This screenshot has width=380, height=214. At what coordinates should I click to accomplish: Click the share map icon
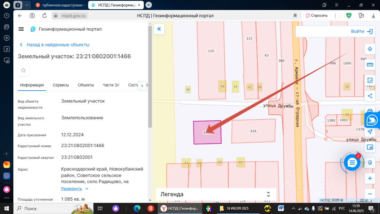(x=370, y=96)
